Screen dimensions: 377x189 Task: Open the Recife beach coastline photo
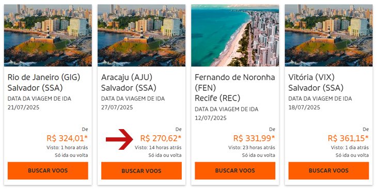click(x=235, y=35)
